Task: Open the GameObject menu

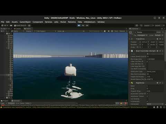Action: click(25, 22)
